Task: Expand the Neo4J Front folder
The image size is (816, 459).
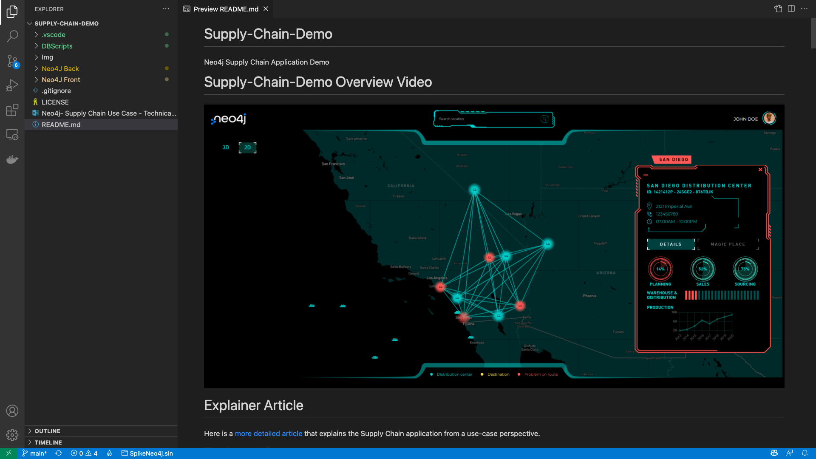Action: [101, 79]
